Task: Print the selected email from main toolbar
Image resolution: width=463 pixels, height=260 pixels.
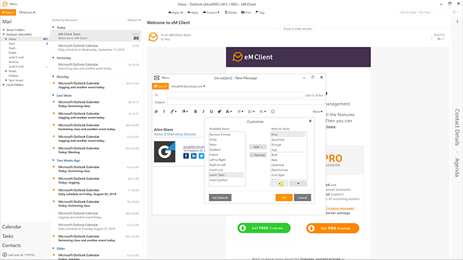Action: pyautogui.click(x=246, y=12)
